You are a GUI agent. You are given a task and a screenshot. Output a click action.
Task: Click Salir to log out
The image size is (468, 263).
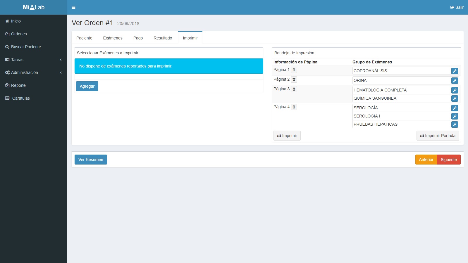coord(457,7)
